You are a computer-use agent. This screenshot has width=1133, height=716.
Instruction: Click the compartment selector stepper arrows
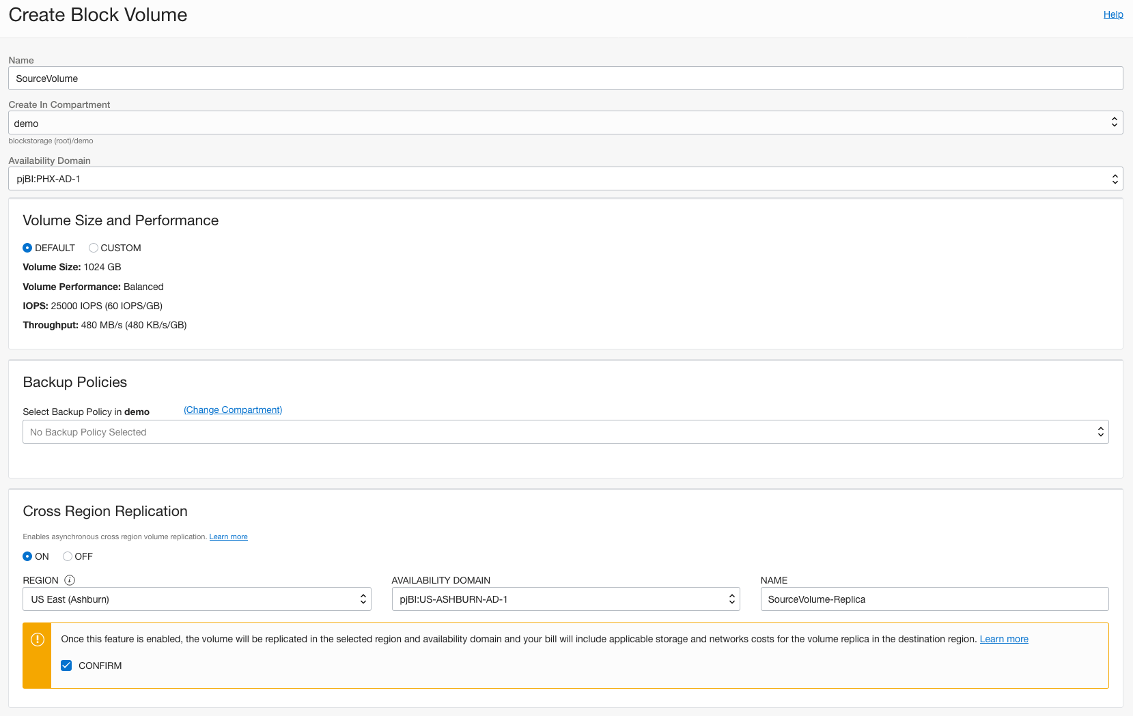pyautogui.click(x=1115, y=122)
